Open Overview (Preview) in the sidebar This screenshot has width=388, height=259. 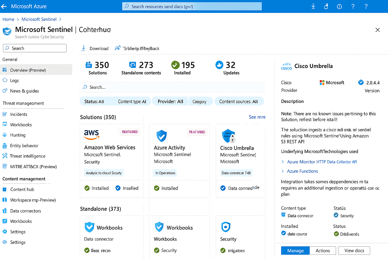tap(36, 70)
